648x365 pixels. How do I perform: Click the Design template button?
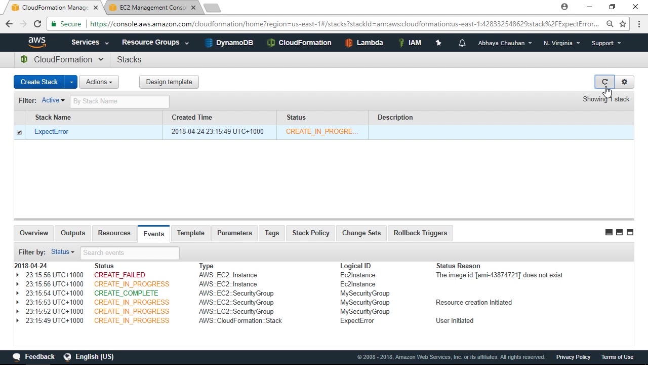(169, 82)
